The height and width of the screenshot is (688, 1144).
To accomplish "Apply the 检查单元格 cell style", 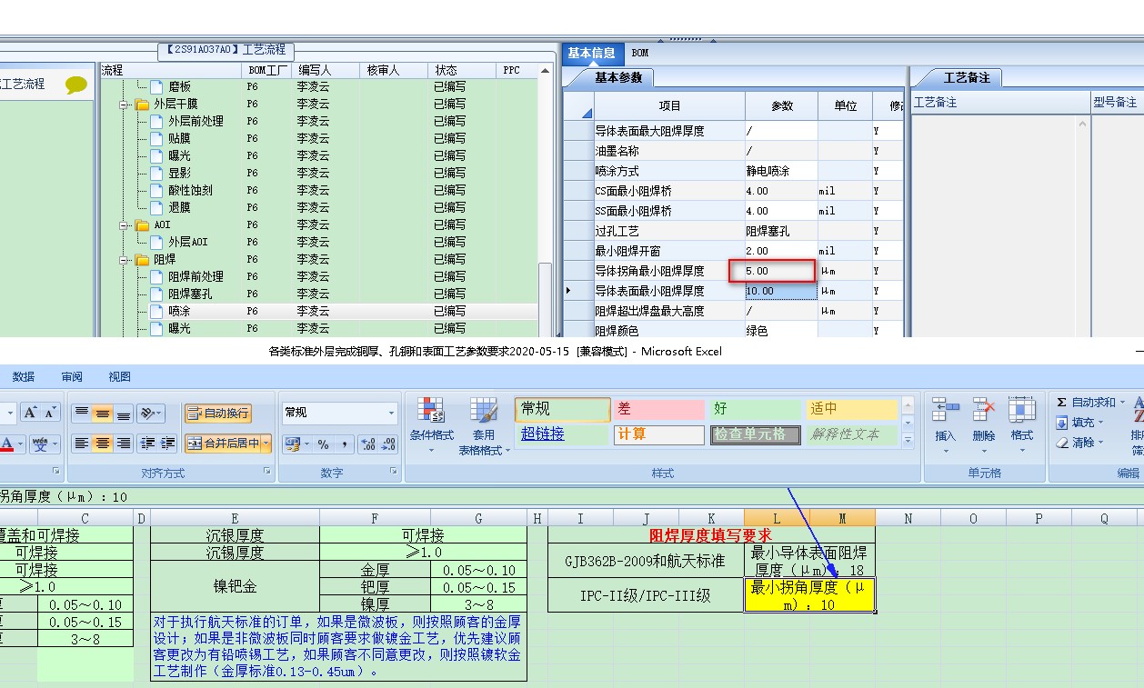I will [755, 434].
